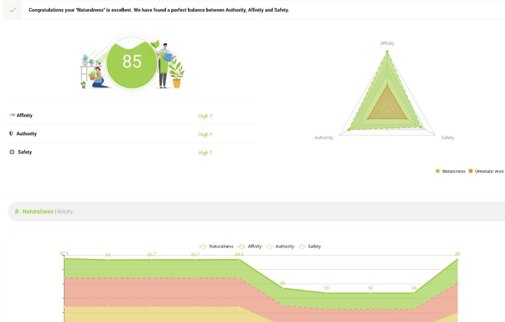The height and width of the screenshot is (322, 505).
Task: Toggle Naturalness legend in radar chart
Action: 450,171
